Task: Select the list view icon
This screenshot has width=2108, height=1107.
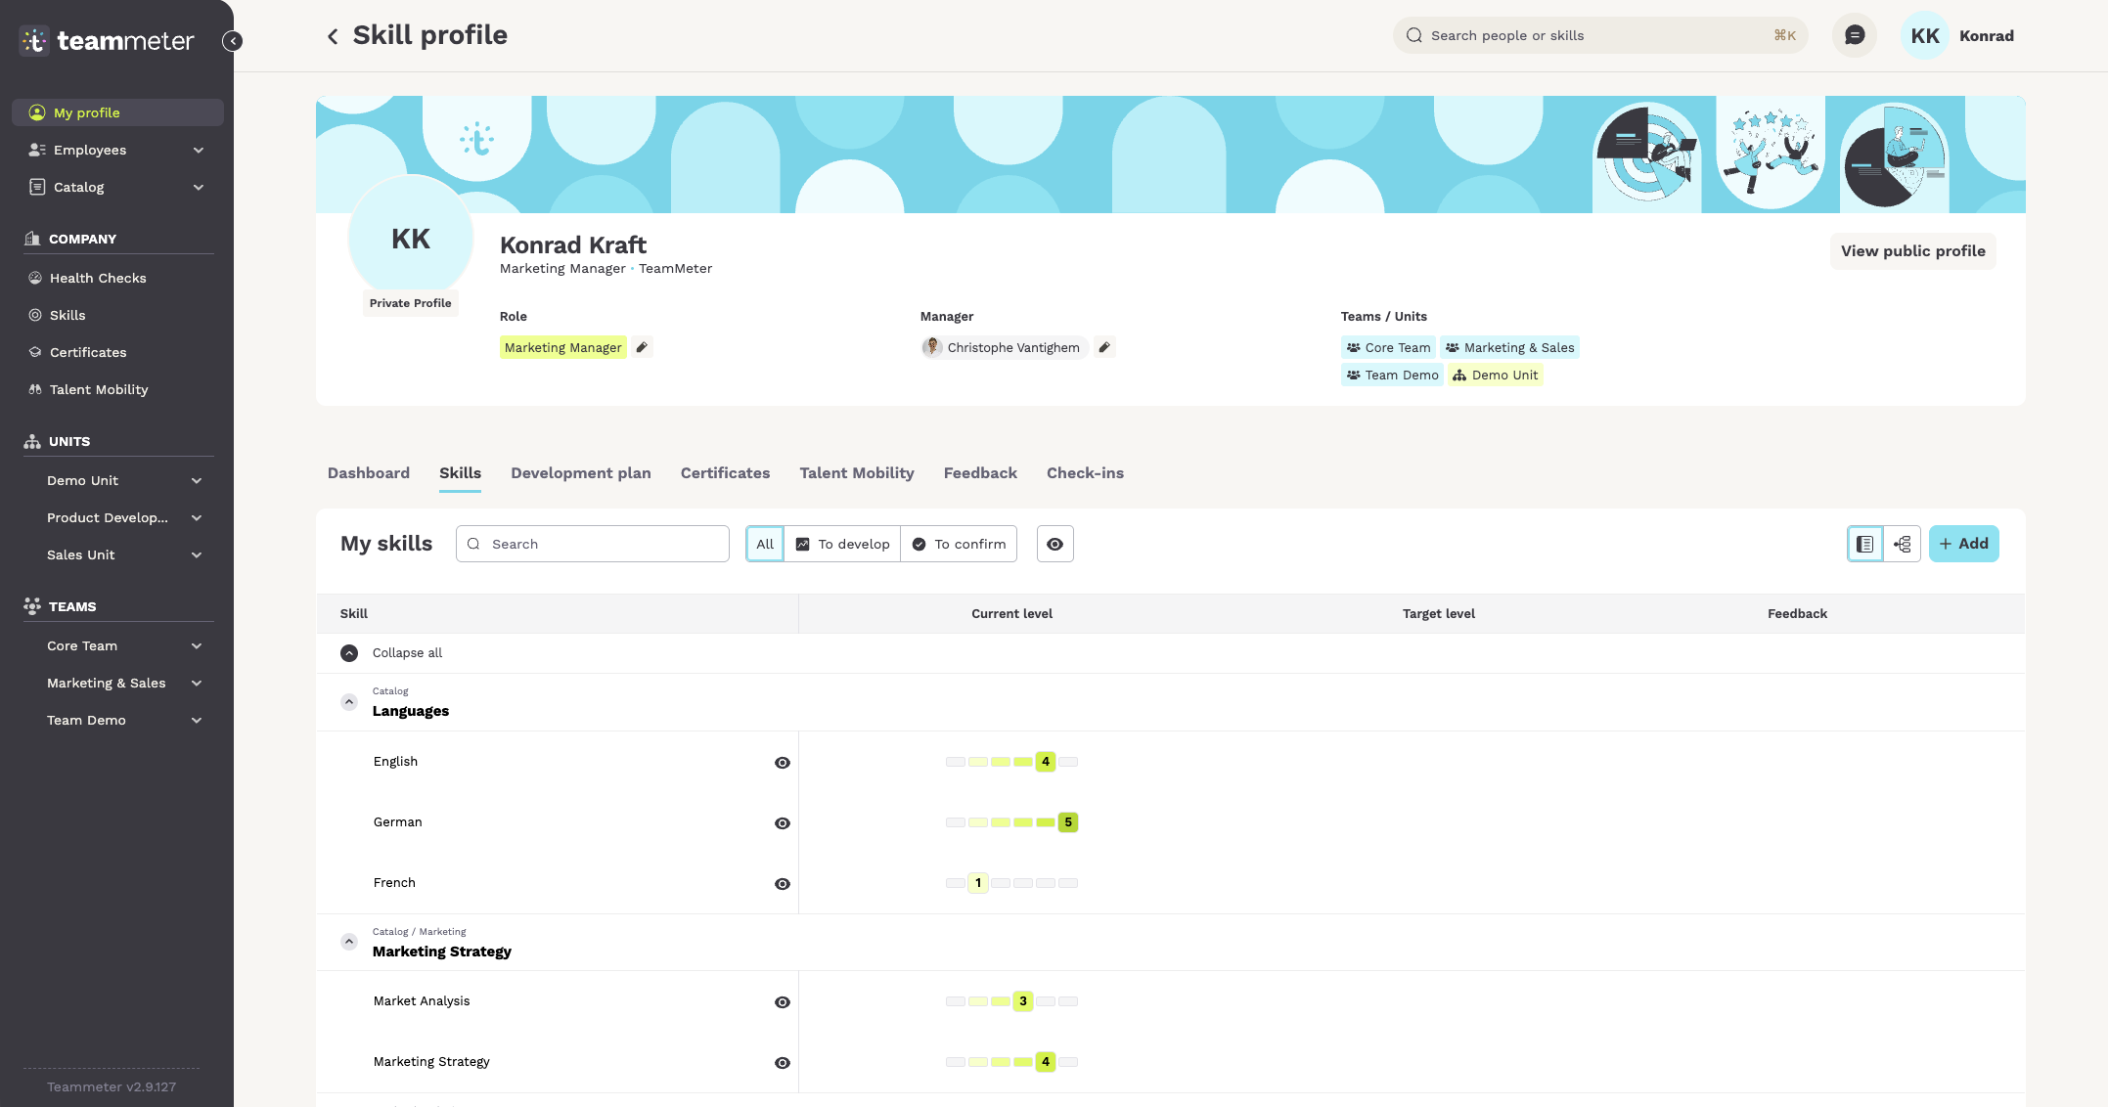Action: click(x=1865, y=544)
